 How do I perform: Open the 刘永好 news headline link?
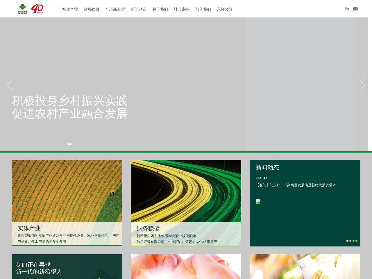pyautogui.click(x=296, y=185)
